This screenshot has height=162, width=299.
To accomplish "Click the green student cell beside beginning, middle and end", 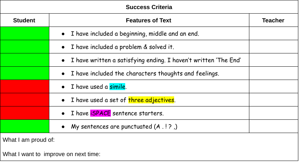I will 24,34.
